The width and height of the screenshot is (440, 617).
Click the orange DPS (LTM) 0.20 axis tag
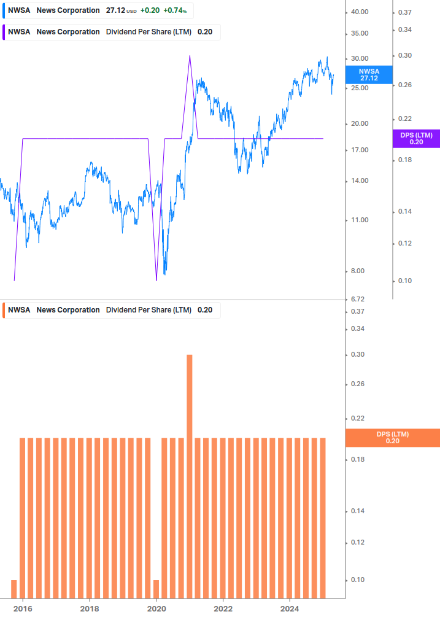click(x=392, y=438)
